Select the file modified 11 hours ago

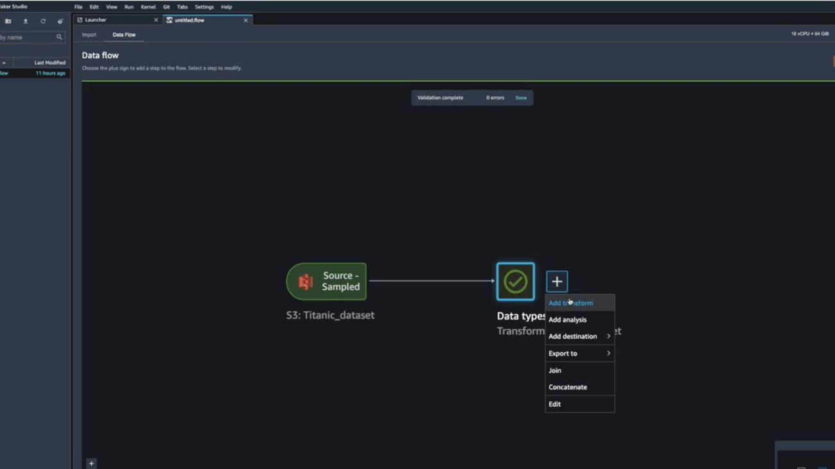[x=33, y=73]
